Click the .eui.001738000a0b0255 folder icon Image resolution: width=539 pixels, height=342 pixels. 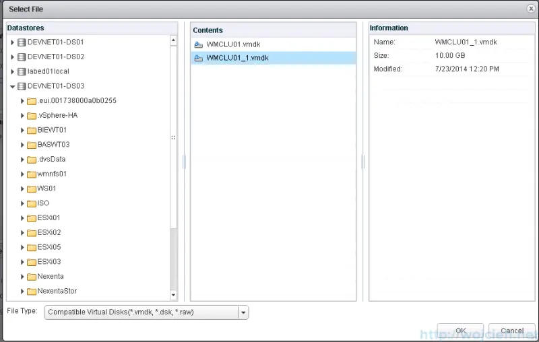pyautogui.click(x=31, y=101)
